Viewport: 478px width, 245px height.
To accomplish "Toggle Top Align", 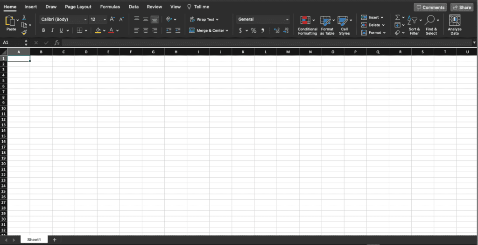I will [137, 19].
